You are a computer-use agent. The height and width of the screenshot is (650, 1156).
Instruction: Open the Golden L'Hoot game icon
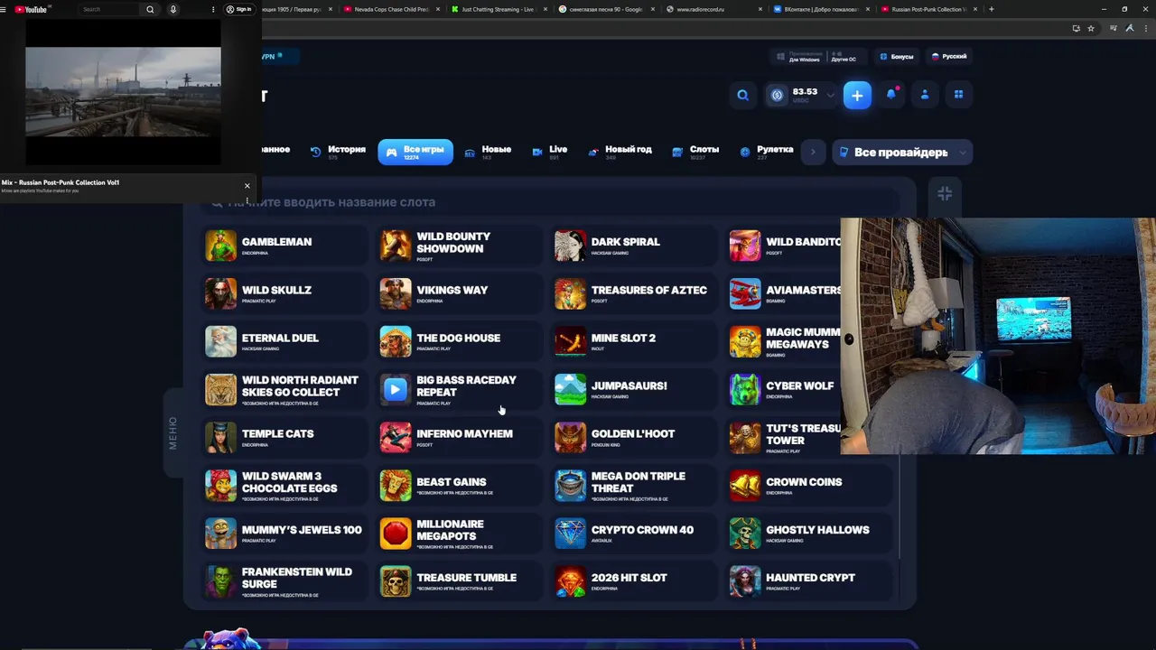click(570, 437)
